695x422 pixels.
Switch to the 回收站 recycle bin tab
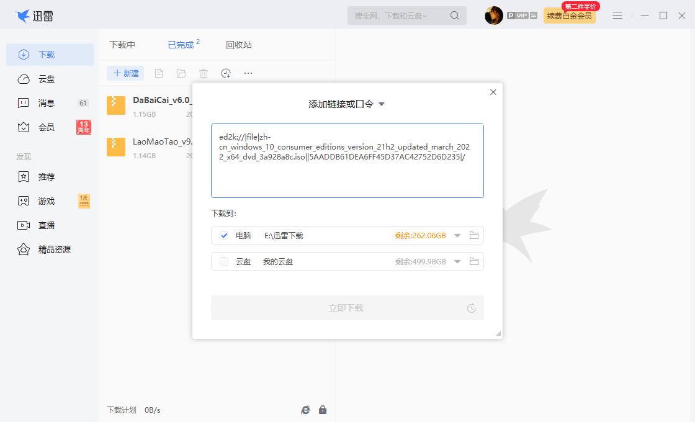tap(238, 44)
